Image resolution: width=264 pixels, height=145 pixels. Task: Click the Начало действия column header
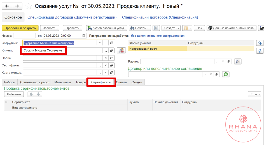[166, 102]
